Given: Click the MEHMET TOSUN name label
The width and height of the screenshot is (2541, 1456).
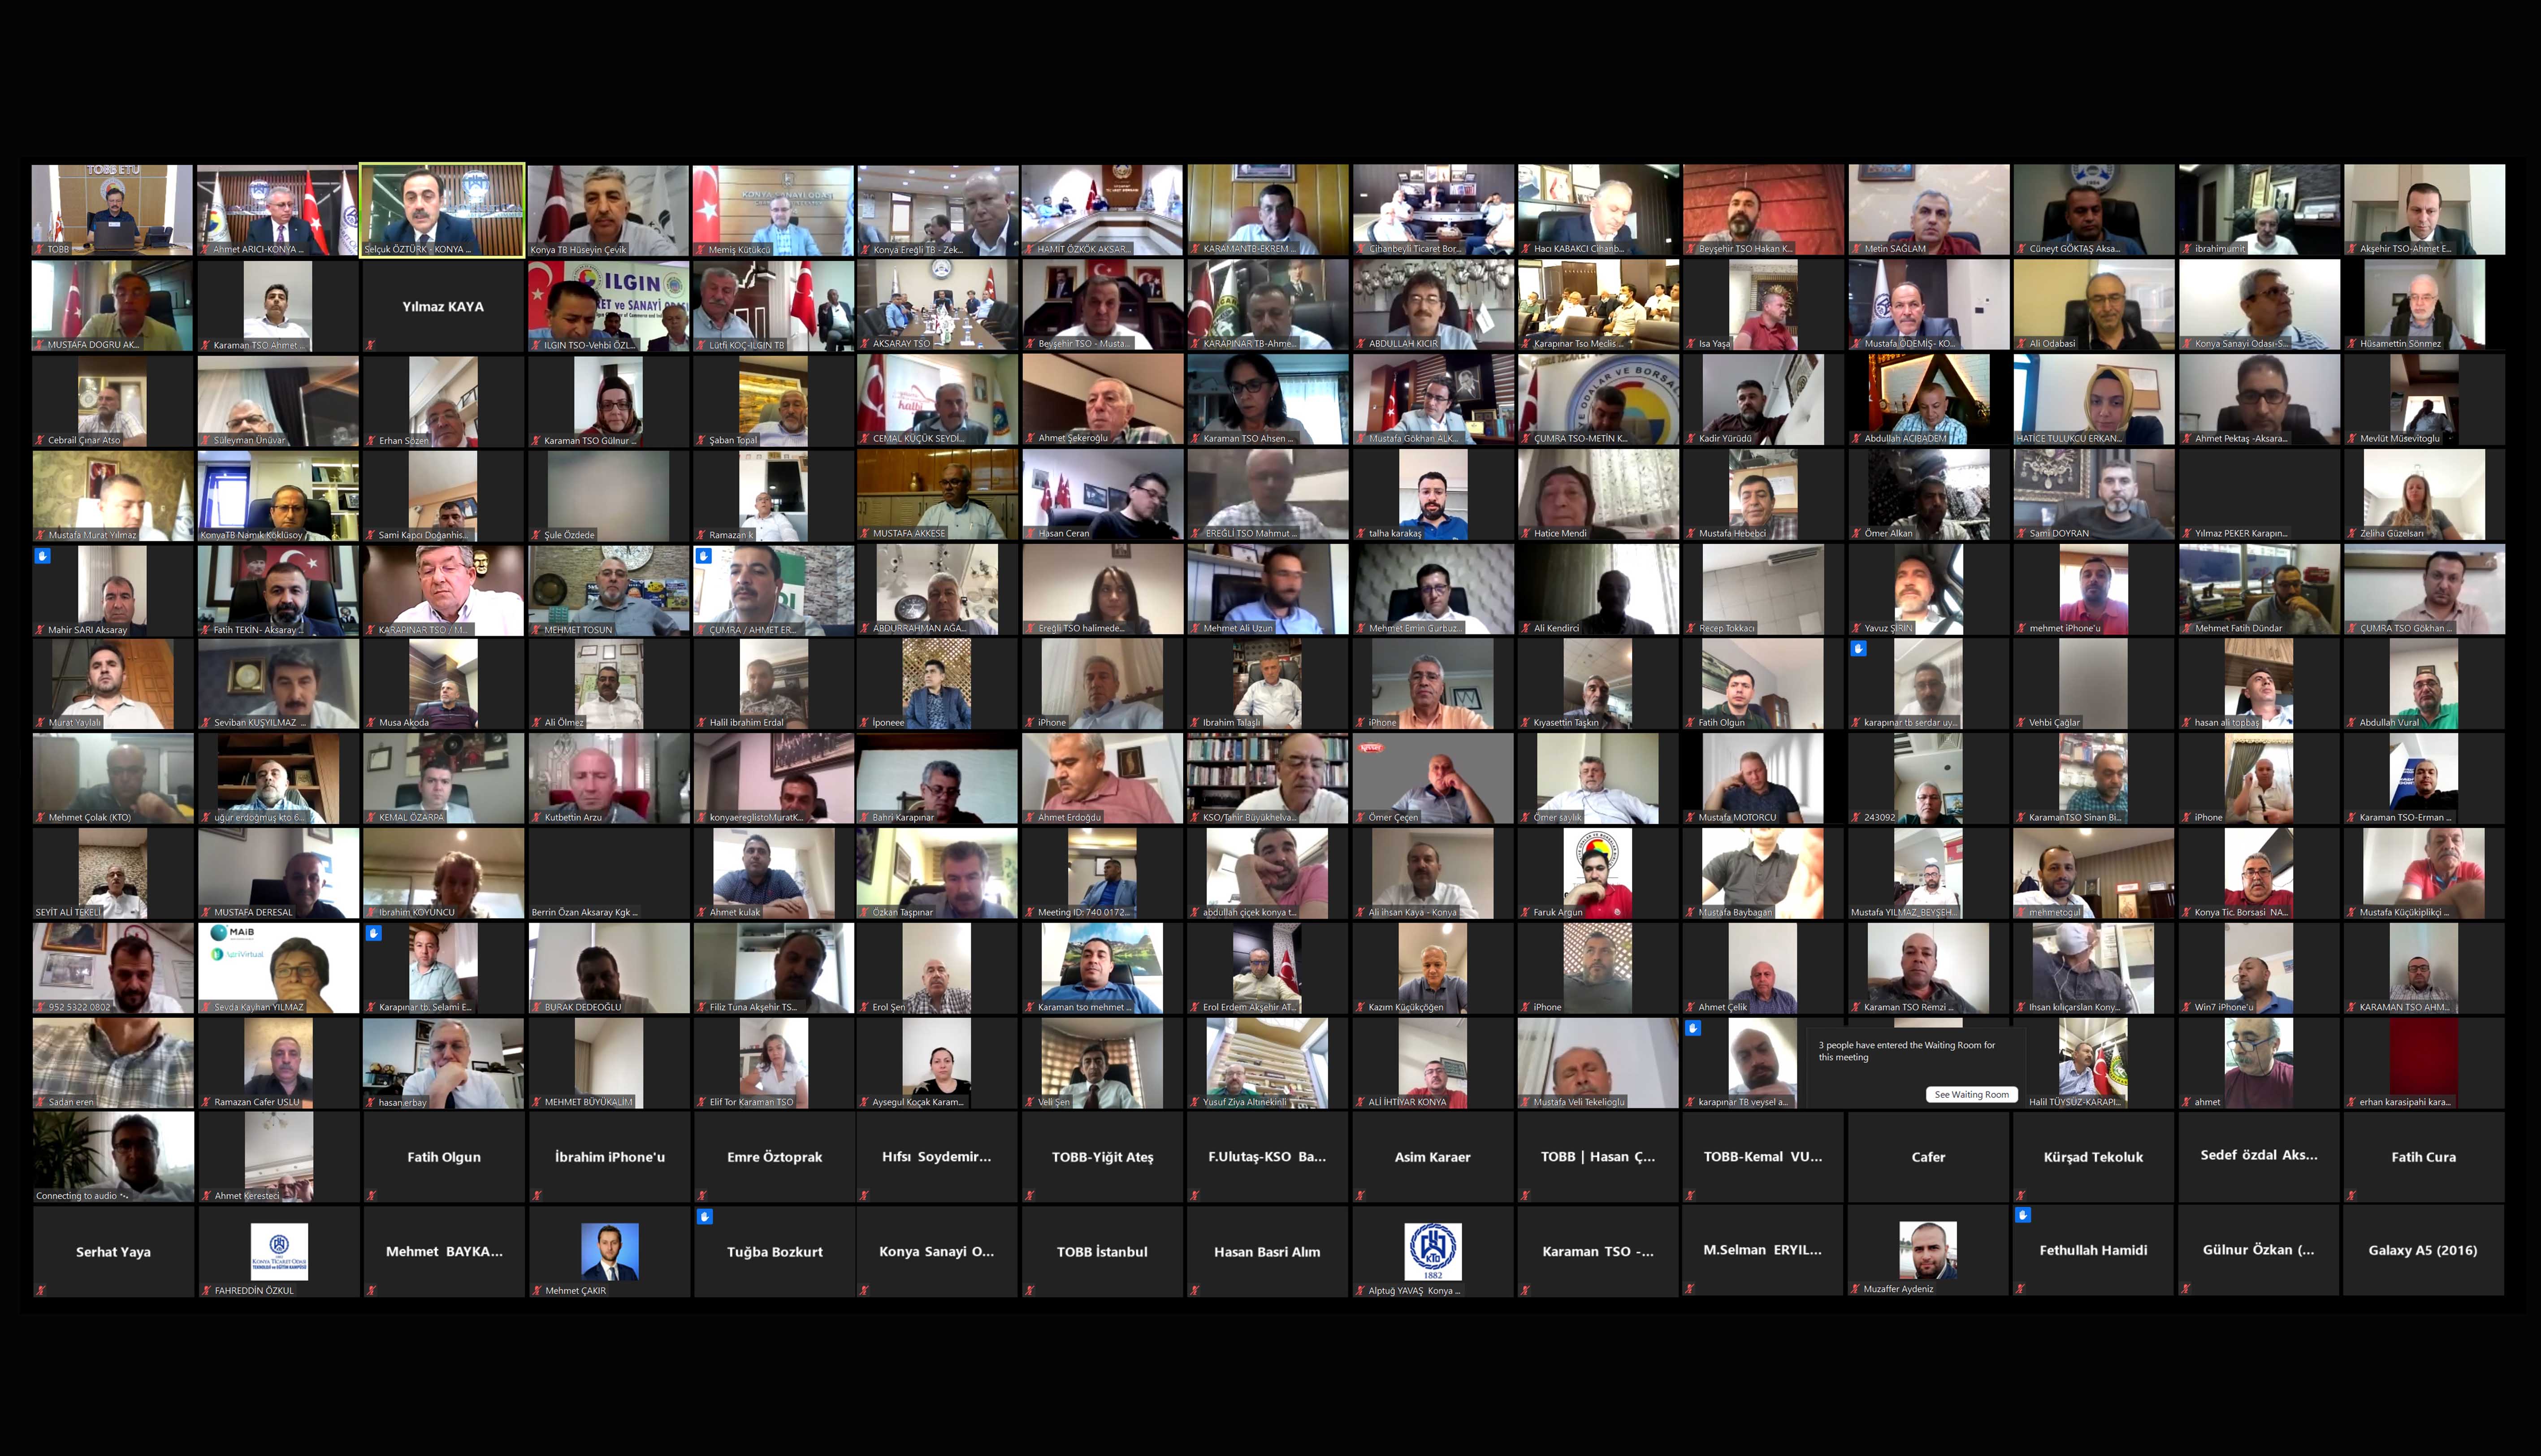Looking at the screenshot, I should (x=578, y=629).
